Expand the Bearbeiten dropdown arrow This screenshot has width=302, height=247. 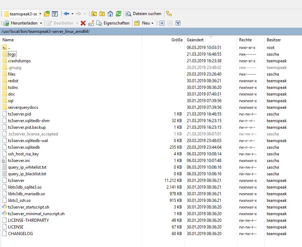(x=77, y=23)
